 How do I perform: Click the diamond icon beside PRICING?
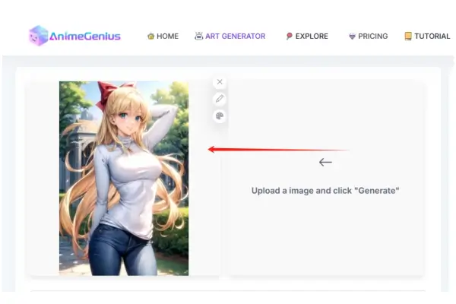(x=352, y=36)
